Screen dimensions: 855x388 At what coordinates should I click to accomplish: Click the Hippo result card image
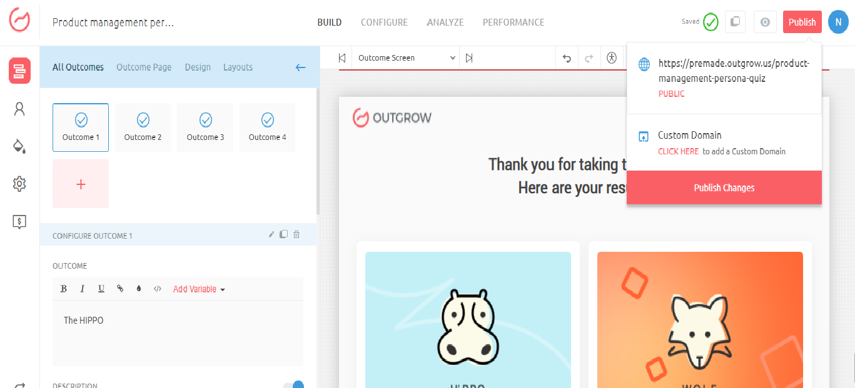468,320
